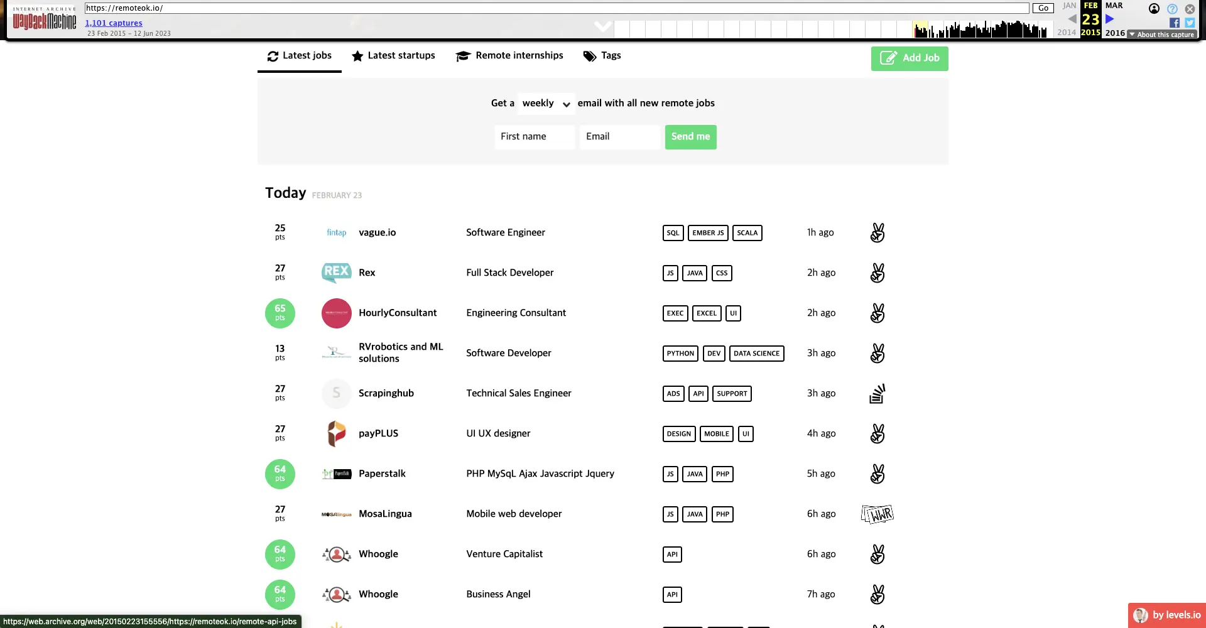The width and height of the screenshot is (1206, 628).
Task: Click the source icon for Paperstalk row
Action: 877,474
